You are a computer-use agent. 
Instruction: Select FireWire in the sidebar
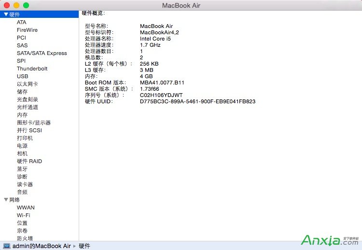(x=27, y=30)
